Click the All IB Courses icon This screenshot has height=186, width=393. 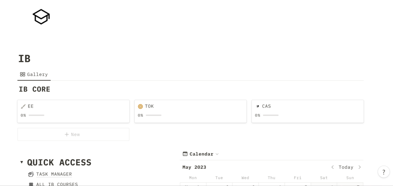click(x=31, y=184)
